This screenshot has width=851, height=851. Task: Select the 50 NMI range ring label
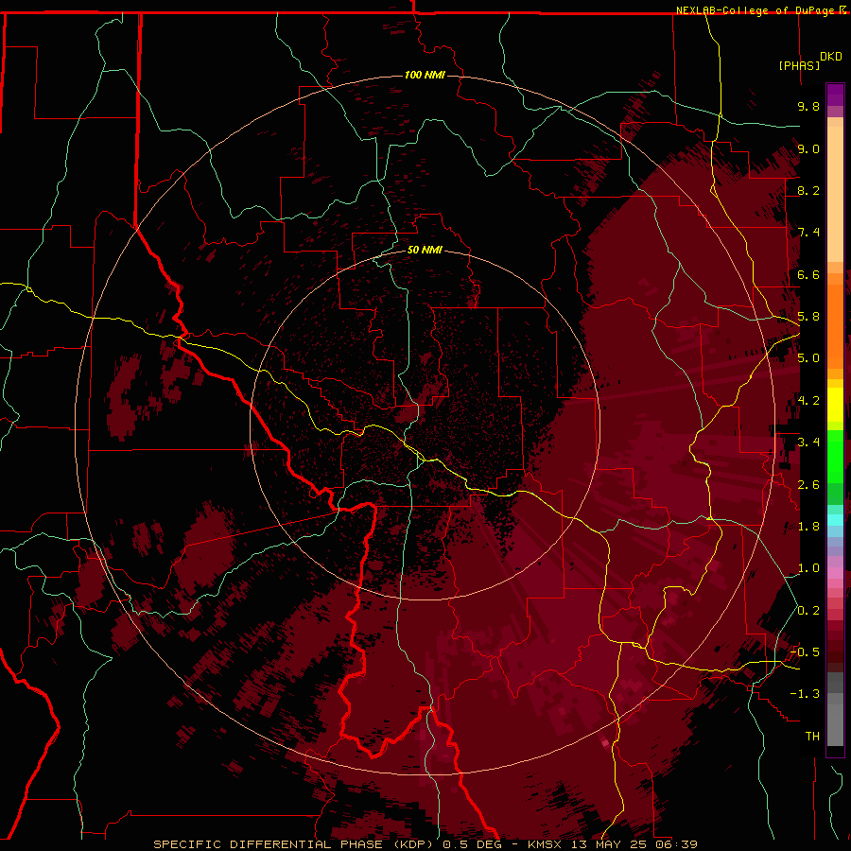click(425, 250)
